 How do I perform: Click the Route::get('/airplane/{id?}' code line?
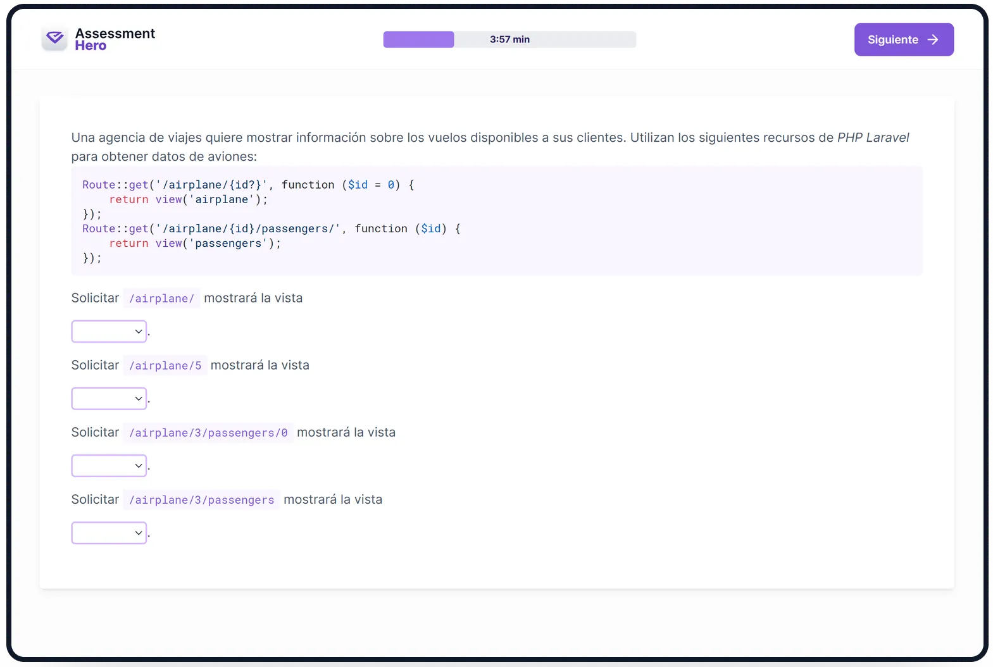click(248, 185)
